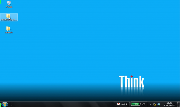Toggle the CAPS indicator in language bar

(123, 103)
